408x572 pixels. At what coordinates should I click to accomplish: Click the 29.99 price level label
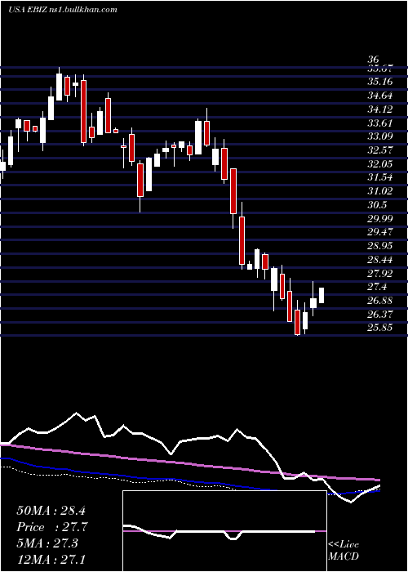380,218
